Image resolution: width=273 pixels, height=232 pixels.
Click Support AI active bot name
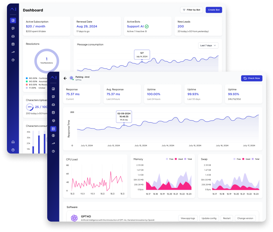pos(135,26)
